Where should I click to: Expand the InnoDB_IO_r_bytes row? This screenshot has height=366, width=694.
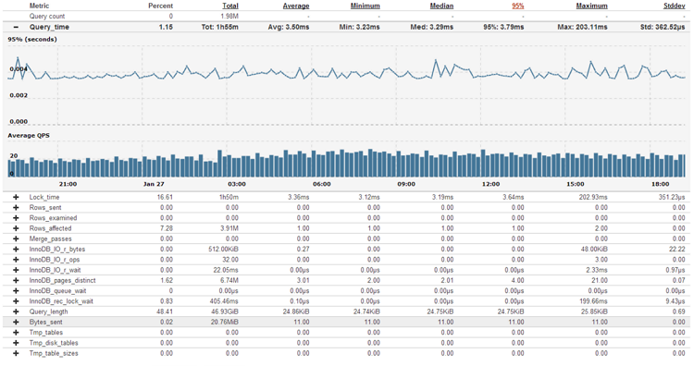point(16,250)
